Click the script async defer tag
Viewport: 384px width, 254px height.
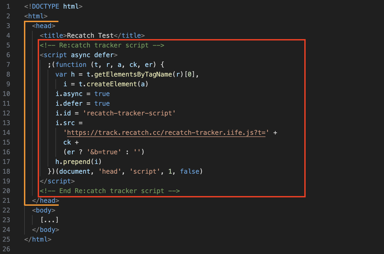click(x=78, y=55)
